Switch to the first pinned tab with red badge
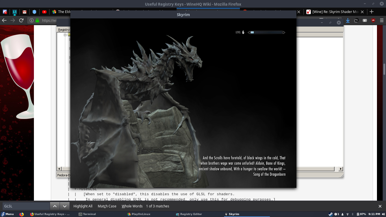This screenshot has height=217, width=386. pyautogui.click(x=5, y=12)
